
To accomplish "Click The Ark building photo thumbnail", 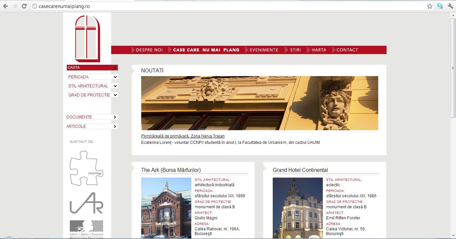I will click(x=166, y=208).
